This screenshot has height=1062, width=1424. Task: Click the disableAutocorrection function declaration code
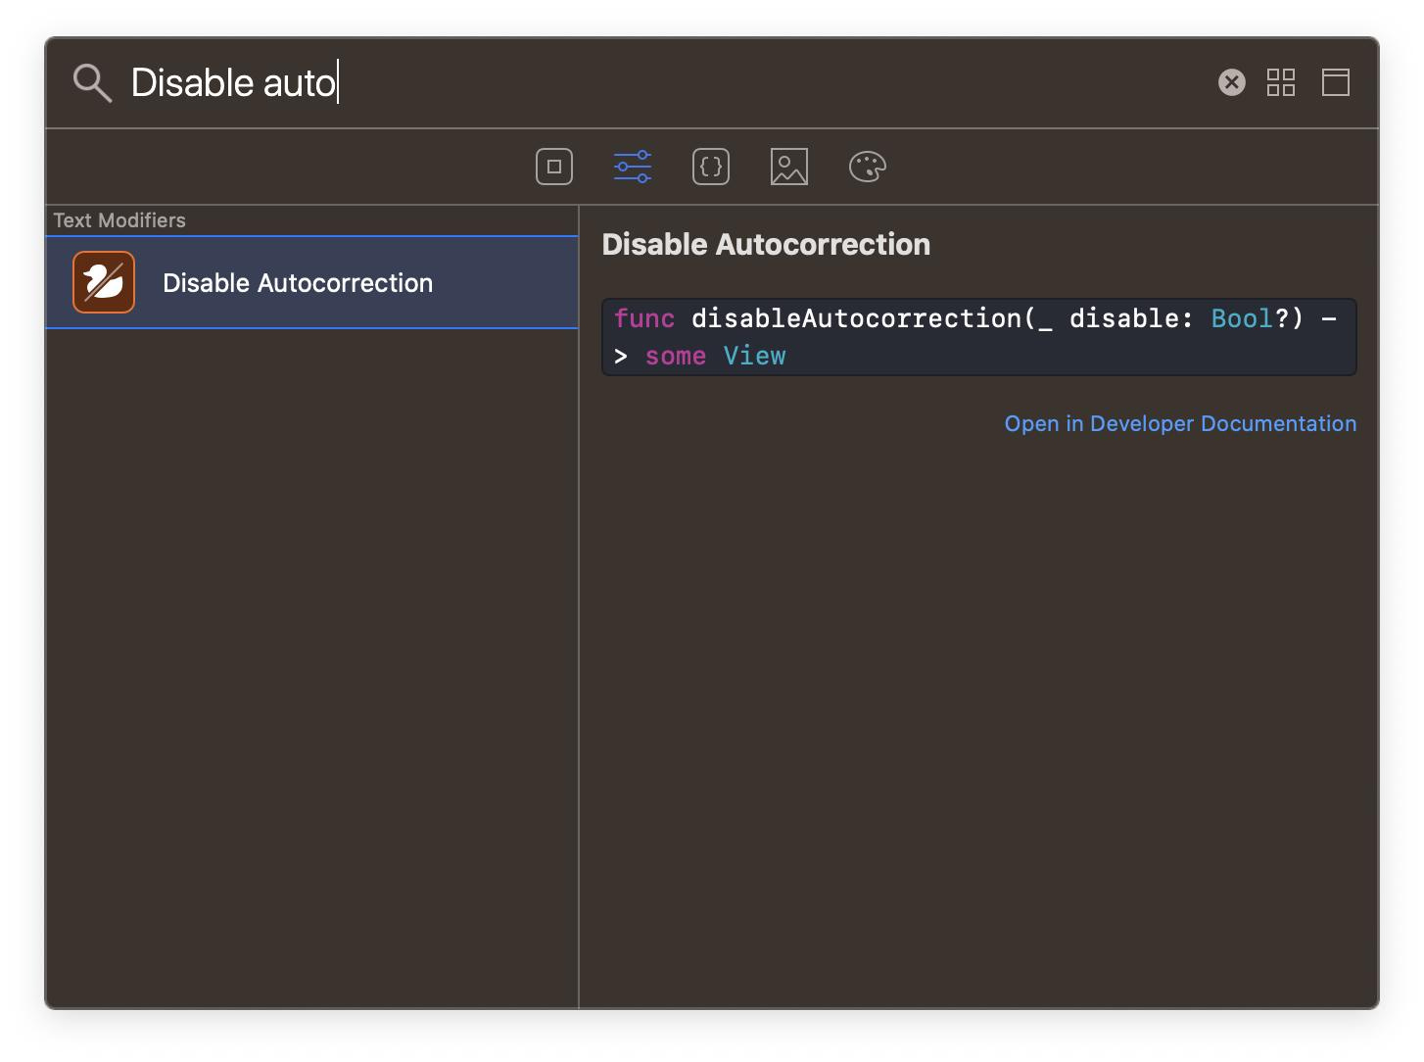979,337
